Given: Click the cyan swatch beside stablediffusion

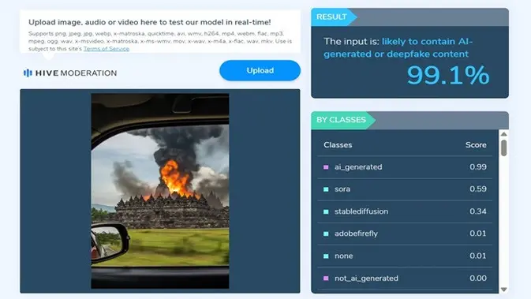Looking at the screenshot, I should [326, 211].
